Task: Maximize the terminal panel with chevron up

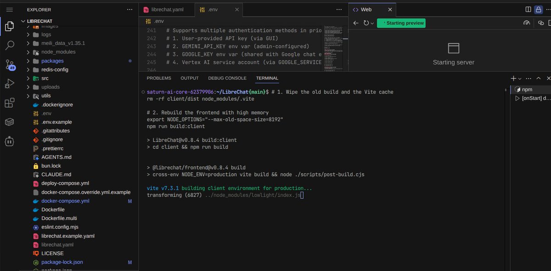Action: [x=539, y=78]
